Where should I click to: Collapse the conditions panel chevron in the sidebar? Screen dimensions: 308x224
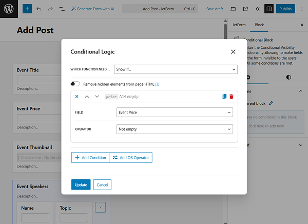point(300,91)
